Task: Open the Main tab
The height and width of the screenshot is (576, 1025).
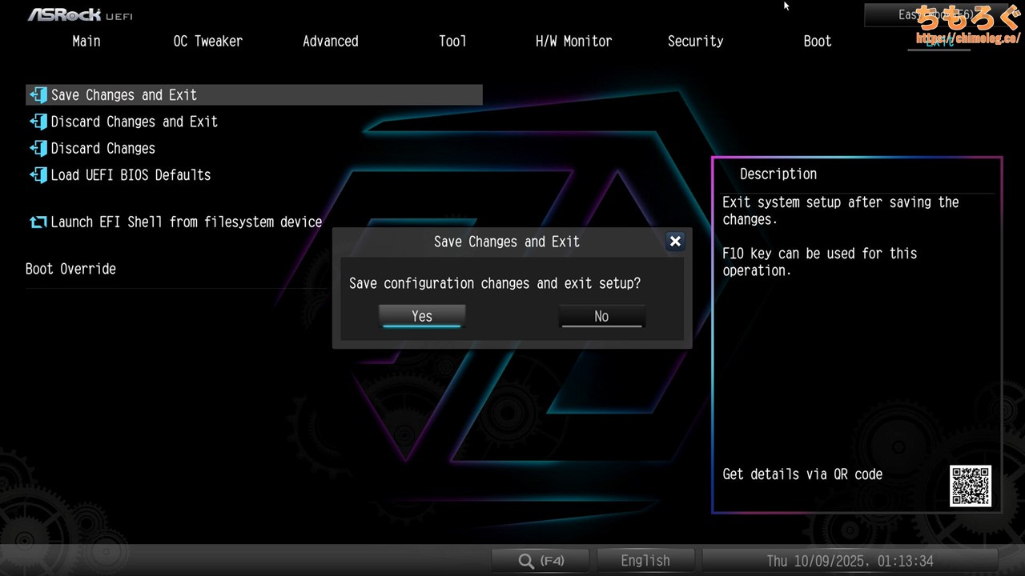Action: click(86, 42)
